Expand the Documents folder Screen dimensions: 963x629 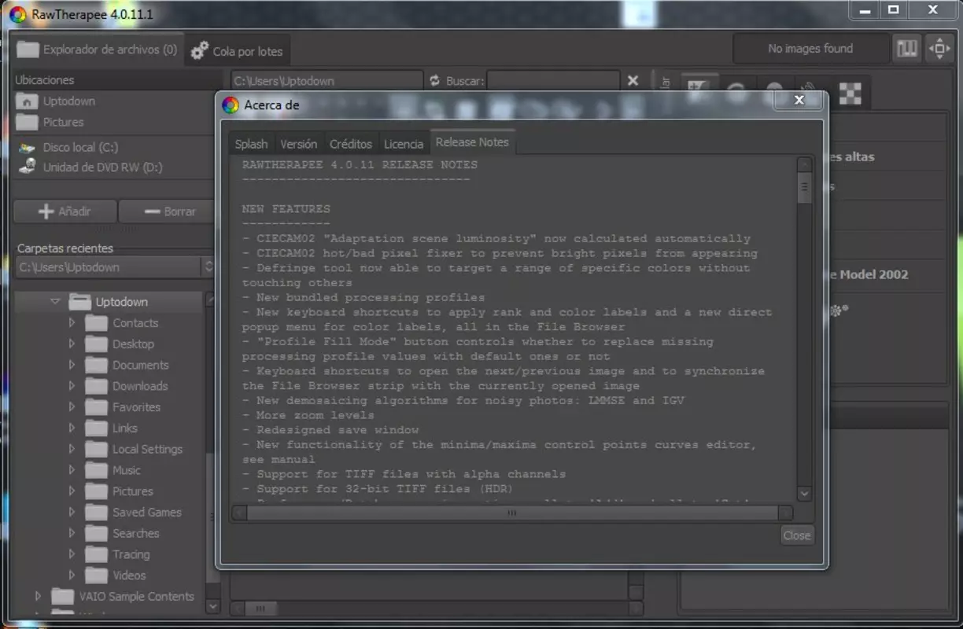point(72,365)
